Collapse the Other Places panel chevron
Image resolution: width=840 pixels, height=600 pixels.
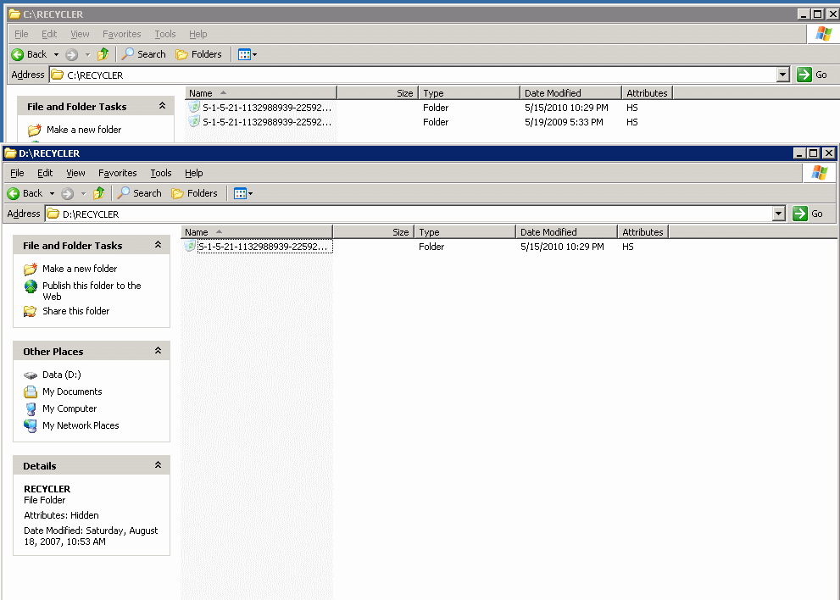coord(157,350)
